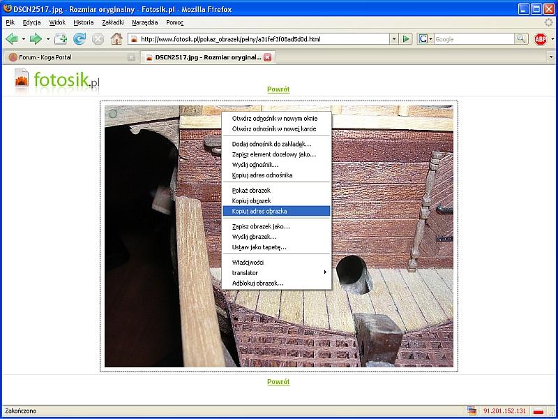Choose 'Zapisz obrazek jako...' menu entry
Image resolution: width=558 pixels, height=419 pixels.
pos(261,226)
